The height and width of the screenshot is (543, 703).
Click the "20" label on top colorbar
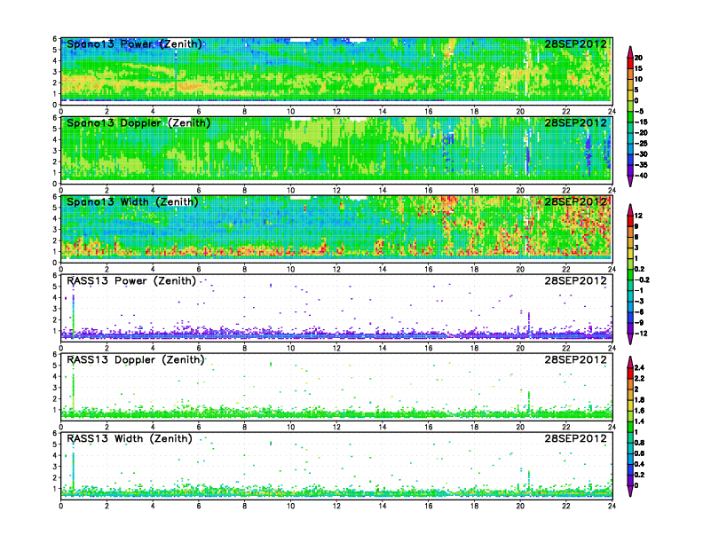pos(638,58)
